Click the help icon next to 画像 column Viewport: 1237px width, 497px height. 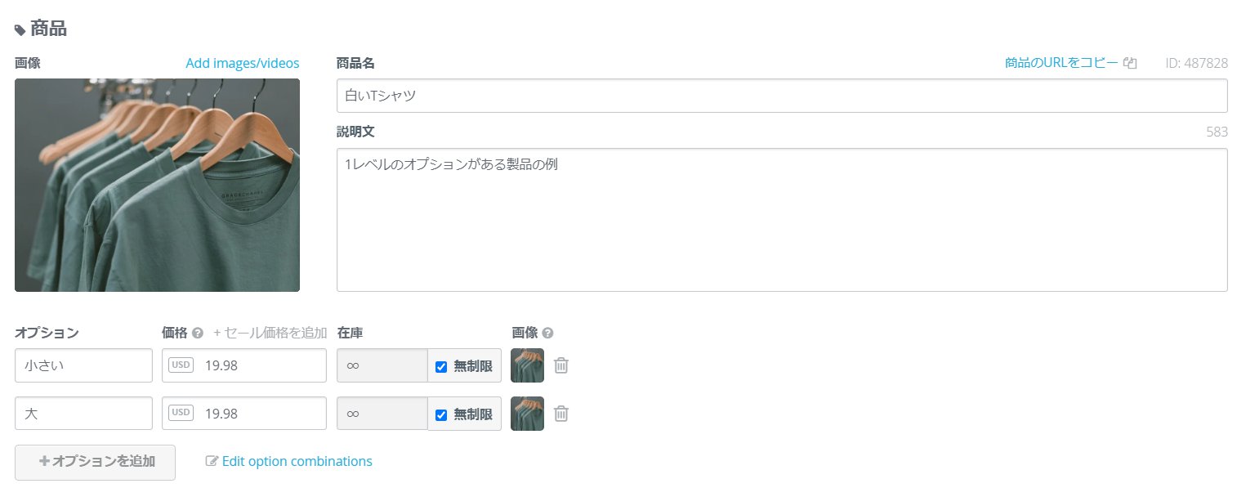(x=548, y=334)
